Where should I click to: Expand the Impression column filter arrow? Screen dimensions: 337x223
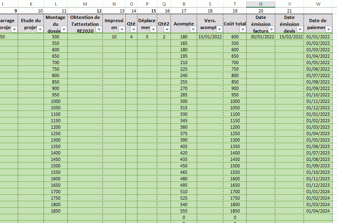(x=122, y=29)
